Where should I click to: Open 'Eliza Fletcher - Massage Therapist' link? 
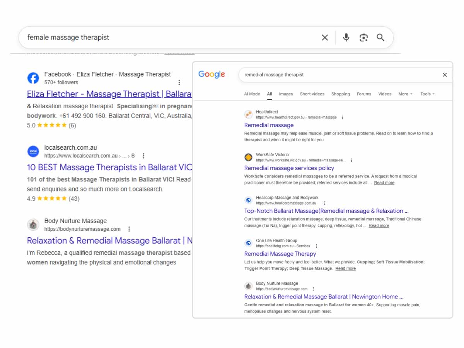[109, 94]
